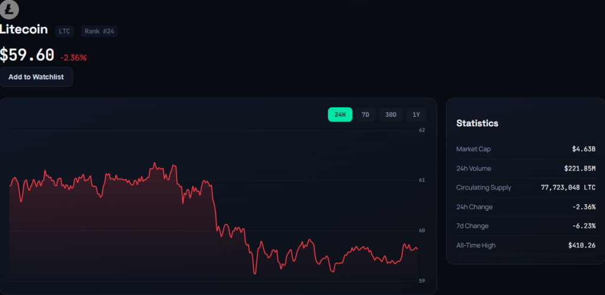Viewport: 605px width, 295px height.
Task: Click the 60 y-axis label
Action: coord(422,231)
